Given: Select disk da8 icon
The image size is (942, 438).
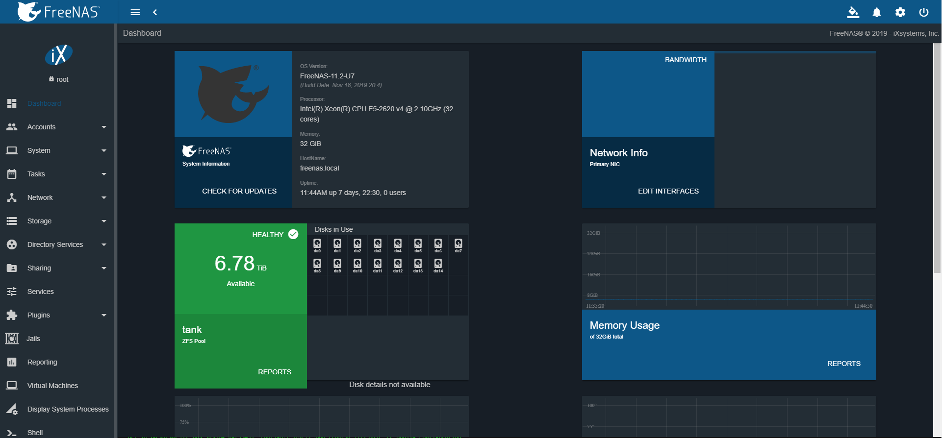Looking at the screenshot, I should (x=317, y=264).
